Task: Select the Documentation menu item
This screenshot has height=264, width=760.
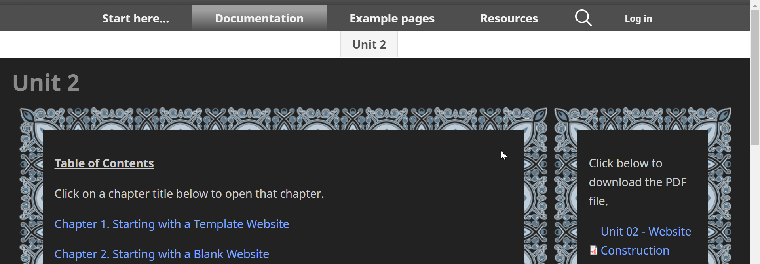Action: (x=259, y=18)
